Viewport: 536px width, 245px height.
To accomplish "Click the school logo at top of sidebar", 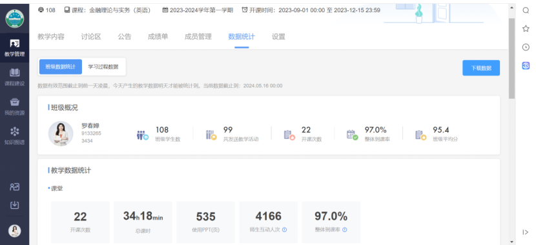I will [14, 19].
